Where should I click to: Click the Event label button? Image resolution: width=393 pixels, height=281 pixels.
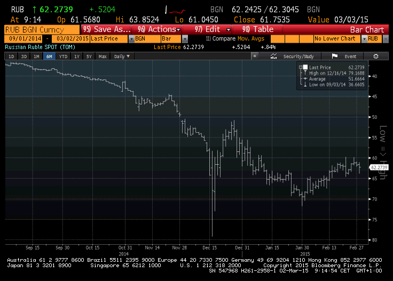[350, 57]
